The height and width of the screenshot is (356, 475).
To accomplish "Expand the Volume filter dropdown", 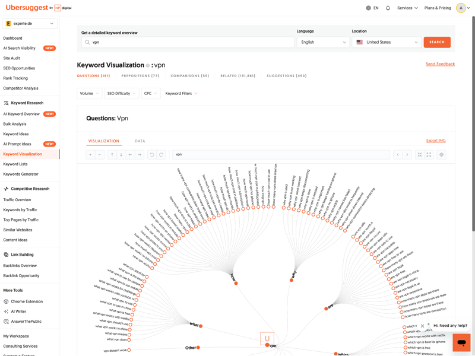I will pyautogui.click(x=89, y=93).
